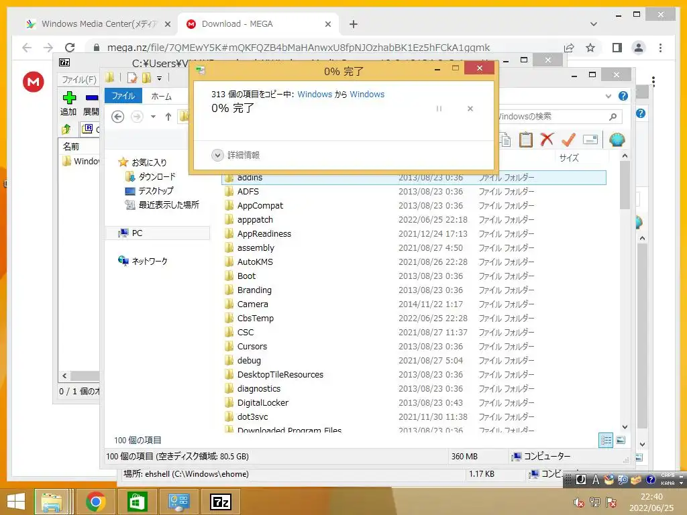The height and width of the screenshot is (515, 687).
Task: Select the CbsTemp folder
Action: pos(256,318)
